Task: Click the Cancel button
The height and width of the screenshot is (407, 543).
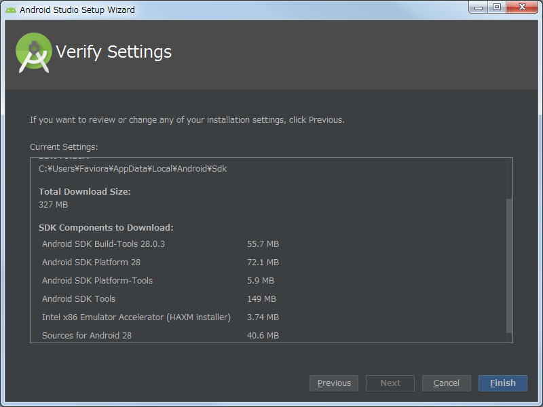Action: point(447,383)
